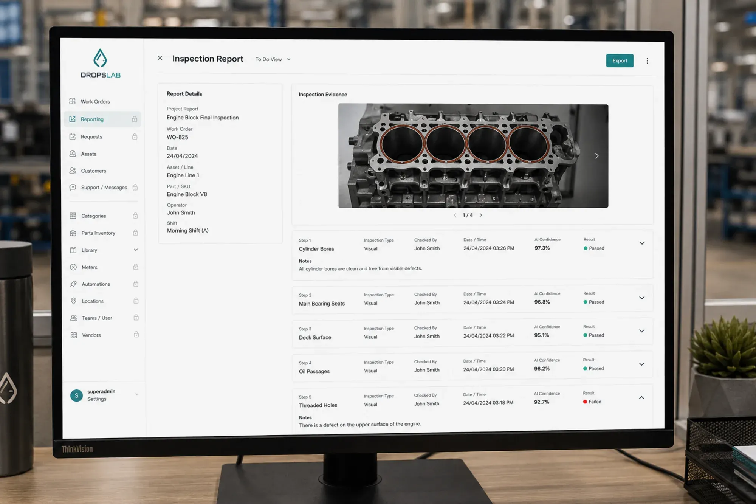Viewport: 756px width, 504px height.
Task: Show next image with arrow on photo
Action: point(596,156)
